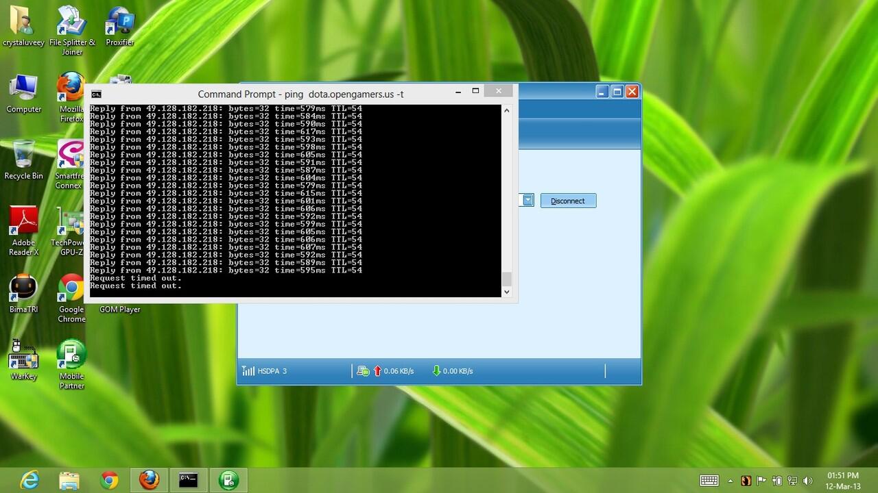This screenshot has width=878, height=493.
Task: Open the connection profile dropdown in Mobile Partner
Action: click(x=527, y=201)
